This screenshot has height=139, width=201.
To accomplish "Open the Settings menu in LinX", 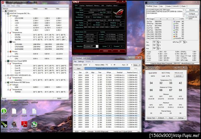I will [81, 61].
